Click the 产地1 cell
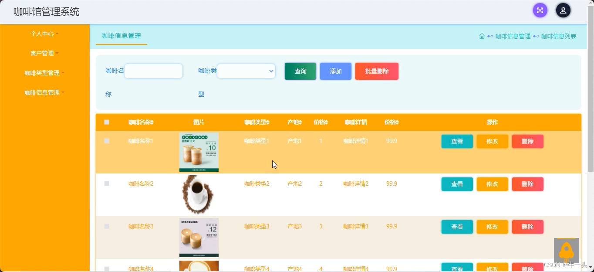Image resolution: width=594 pixels, height=272 pixels. pos(295,141)
